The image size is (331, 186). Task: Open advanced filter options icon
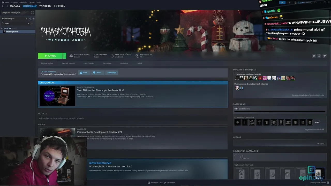coord(32,24)
